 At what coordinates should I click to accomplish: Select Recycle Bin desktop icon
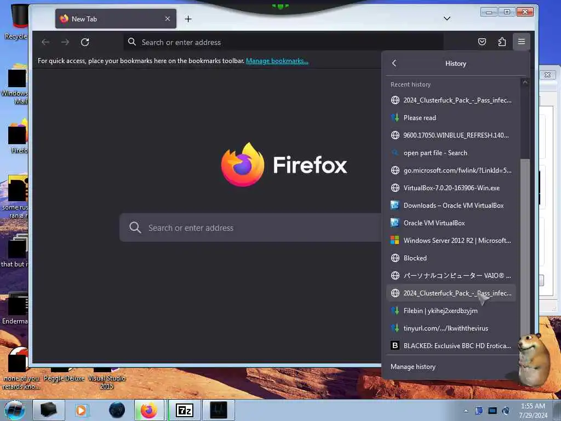16,21
